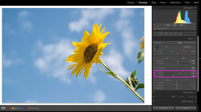Enable the Soft Proofing checkbox
This screenshot has height=112, width=201.
click(x=26, y=108)
